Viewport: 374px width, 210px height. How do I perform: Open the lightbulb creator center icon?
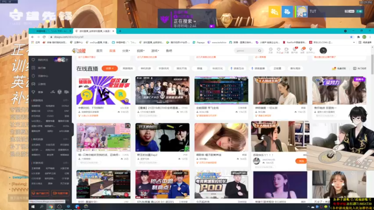[x=310, y=50]
